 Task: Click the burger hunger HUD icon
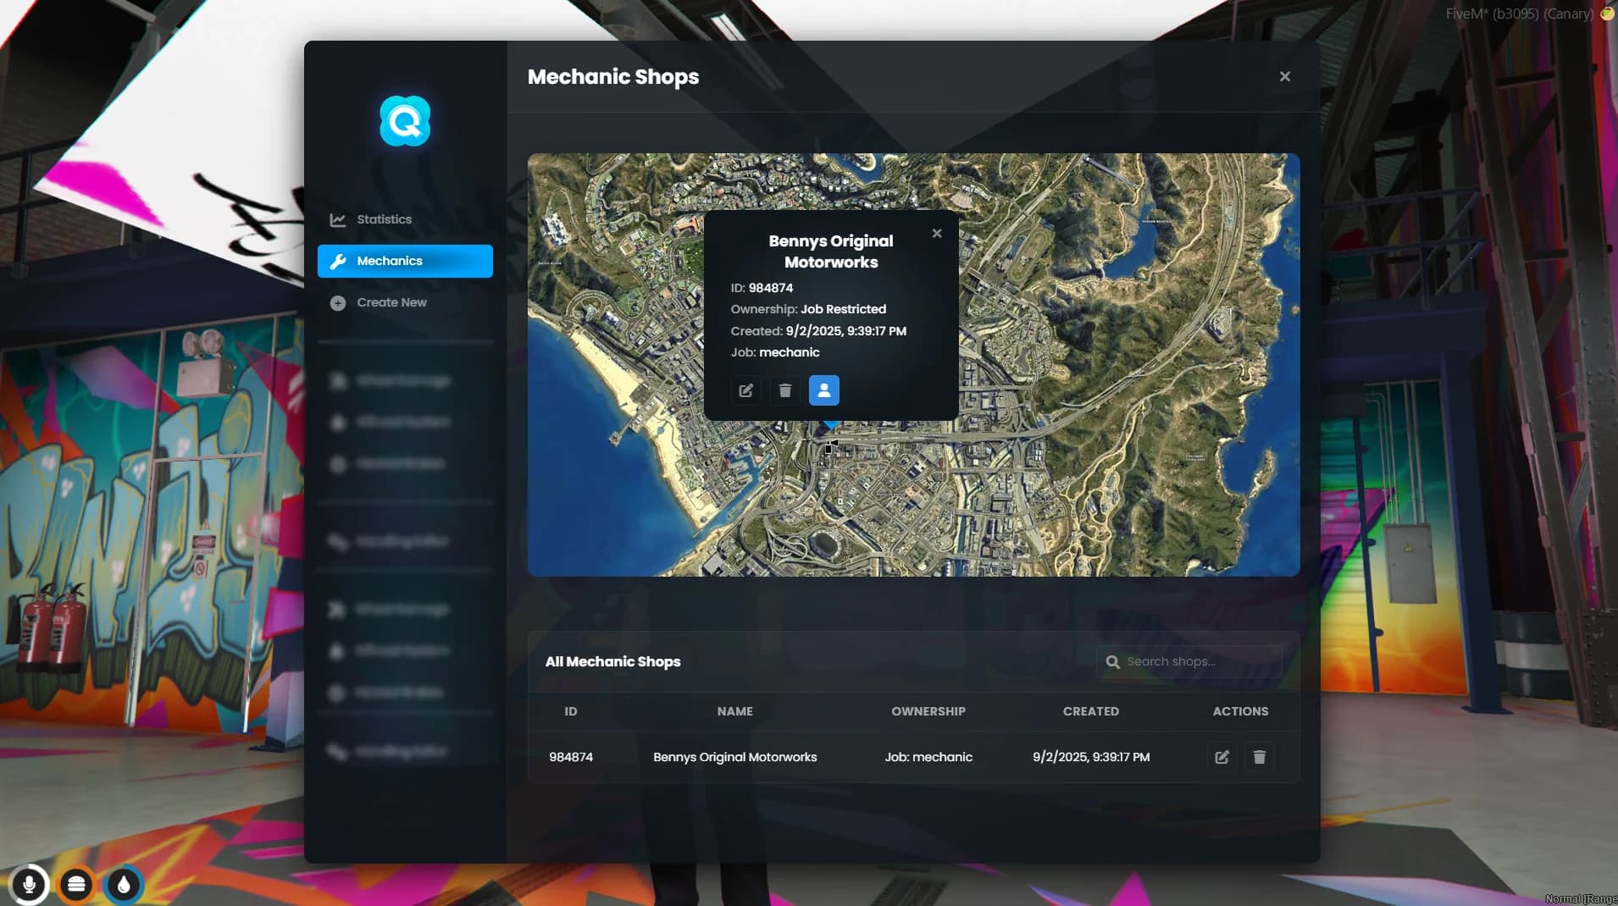coord(76,885)
